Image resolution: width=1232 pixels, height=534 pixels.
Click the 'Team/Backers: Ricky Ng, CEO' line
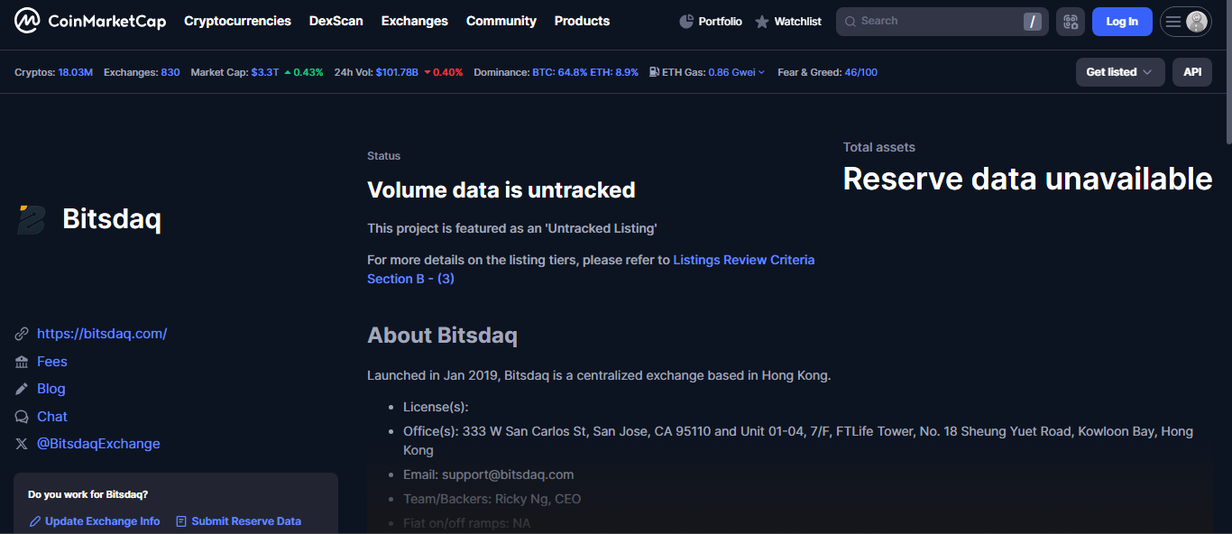pyautogui.click(x=492, y=499)
